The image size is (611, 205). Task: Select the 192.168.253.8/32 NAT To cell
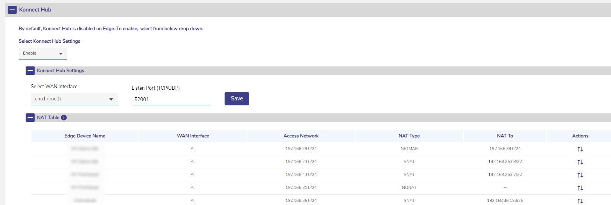[505, 161]
